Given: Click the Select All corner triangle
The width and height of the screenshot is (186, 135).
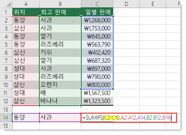Looking at the screenshot, I should point(8,4).
